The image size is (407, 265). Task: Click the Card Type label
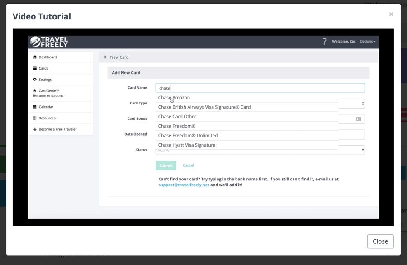tap(138, 103)
